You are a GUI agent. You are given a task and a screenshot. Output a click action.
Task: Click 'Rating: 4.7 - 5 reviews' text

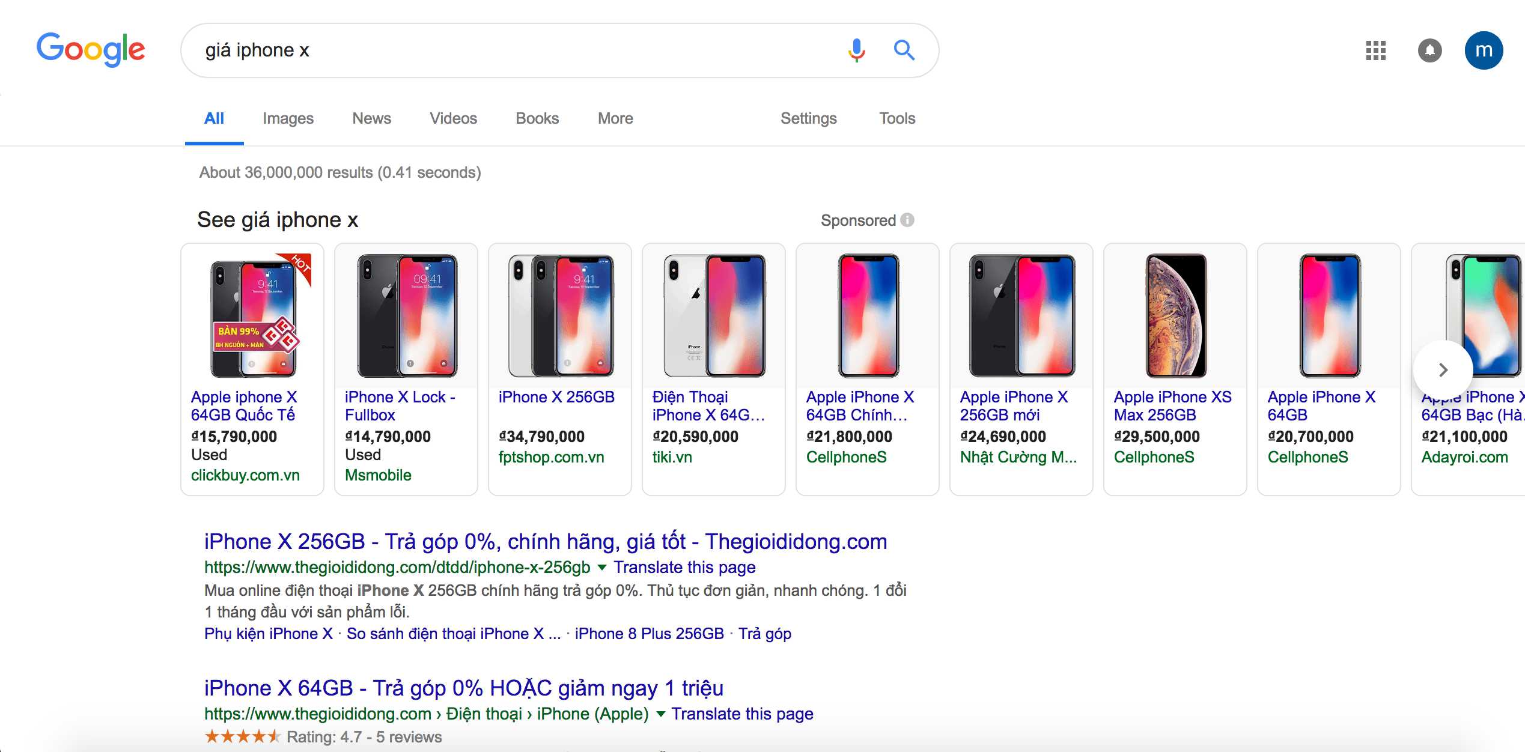coord(364,737)
